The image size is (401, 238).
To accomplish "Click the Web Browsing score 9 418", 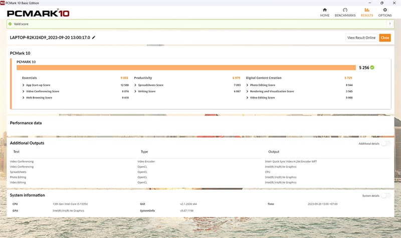I will (x=125, y=97).
